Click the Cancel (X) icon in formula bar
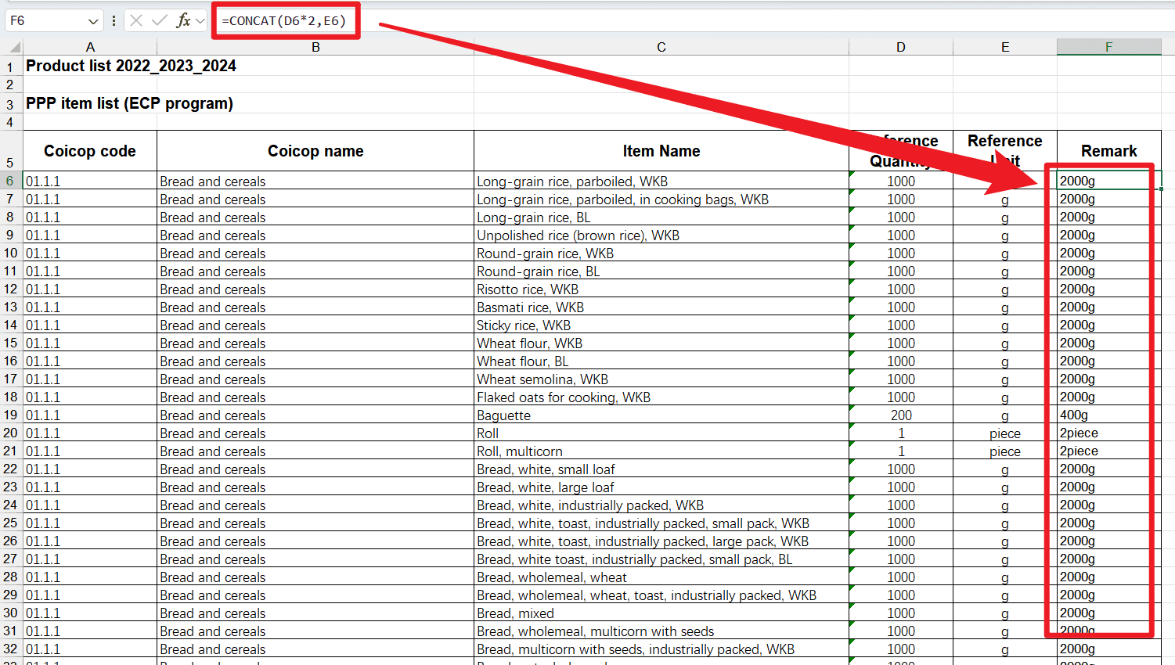Viewport: 1175px width, 665px height. [x=136, y=20]
